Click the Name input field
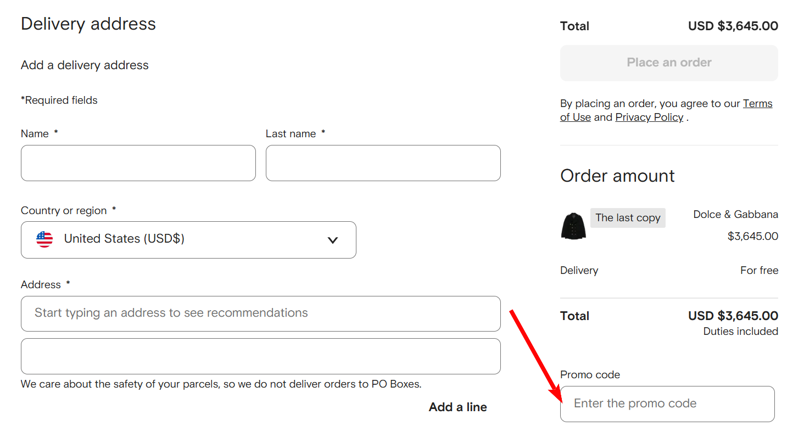Viewport: 804px width, 426px height. pos(138,163)
